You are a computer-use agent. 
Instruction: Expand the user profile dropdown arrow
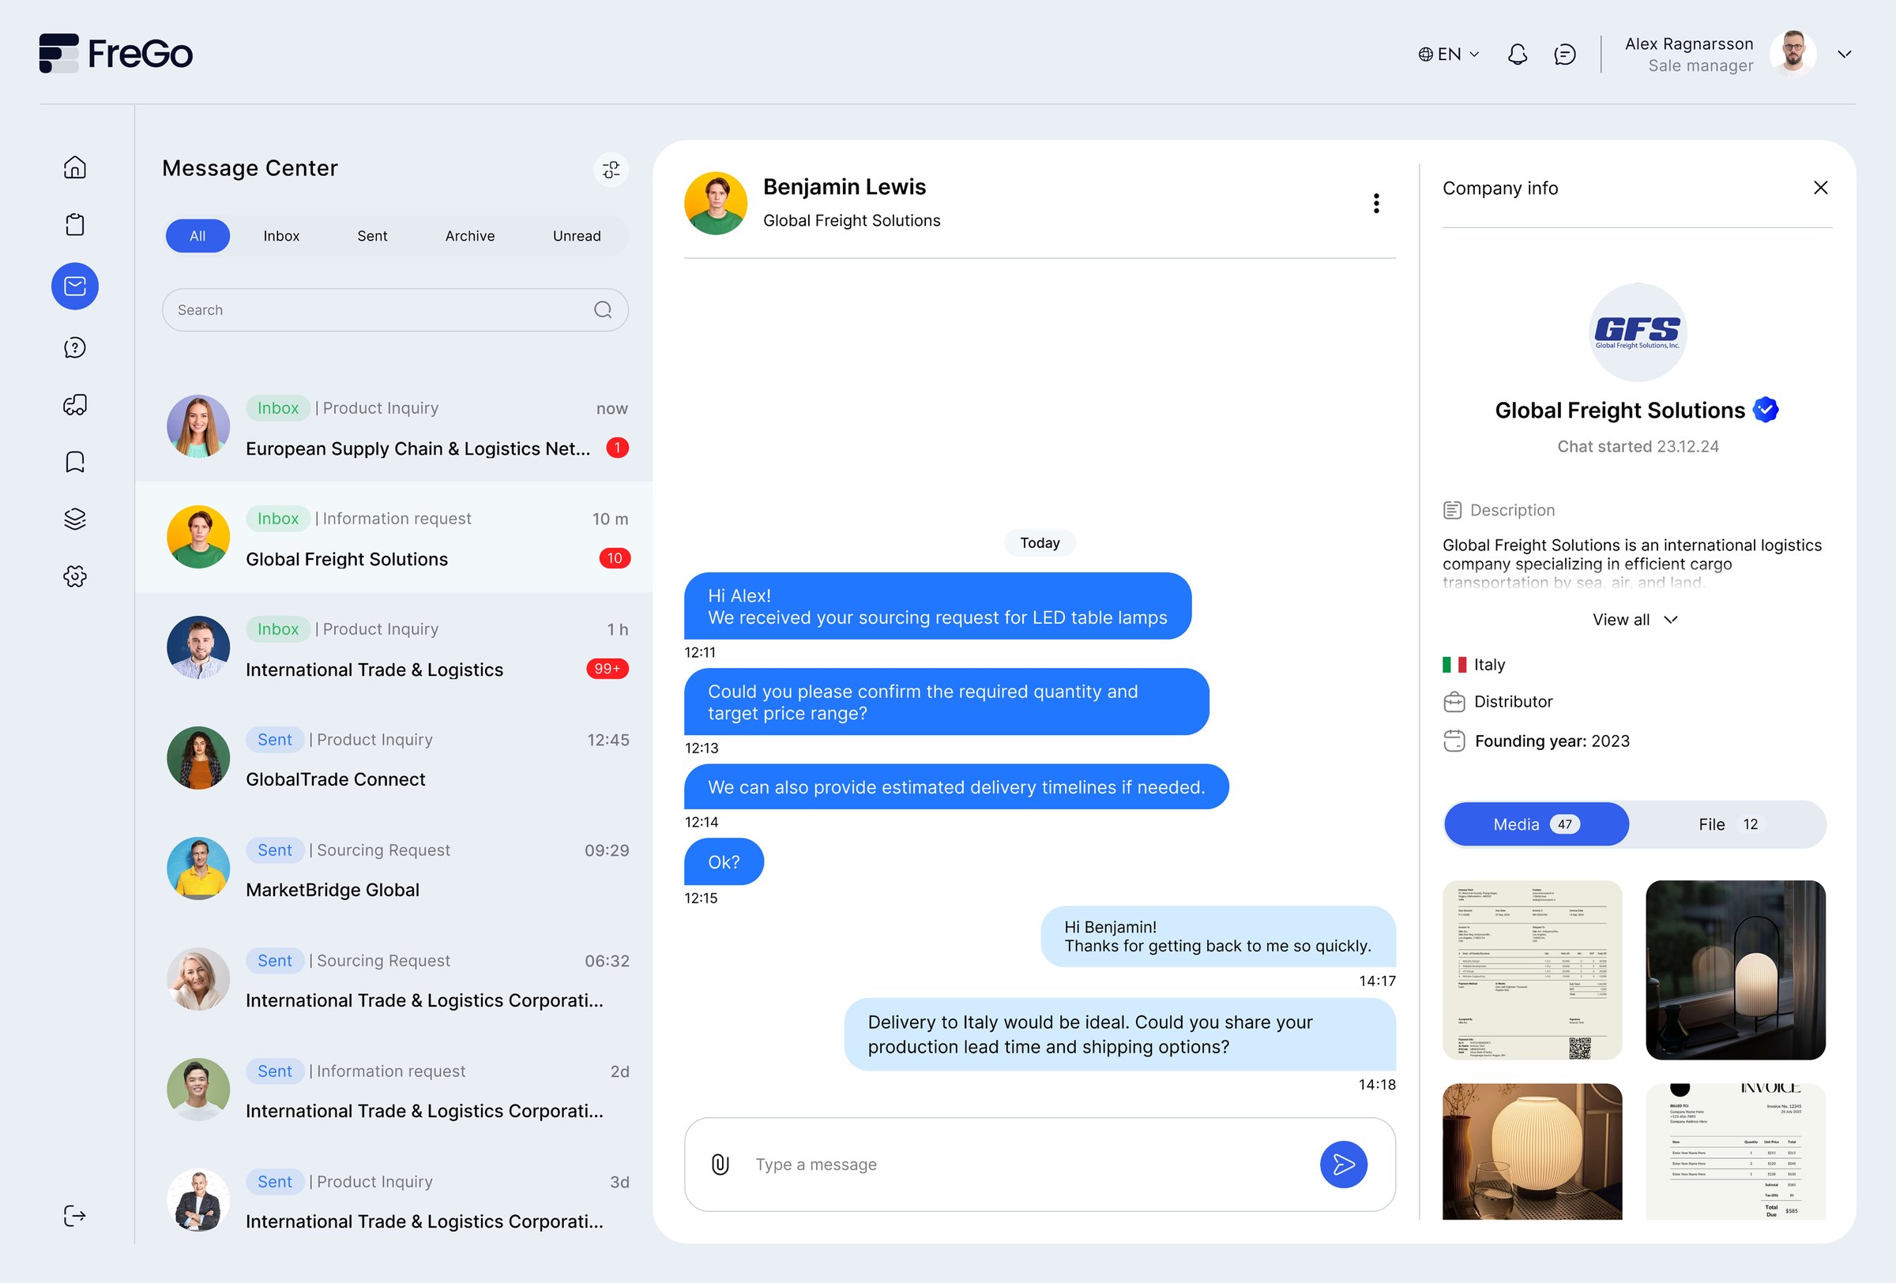pos(1845,54)
